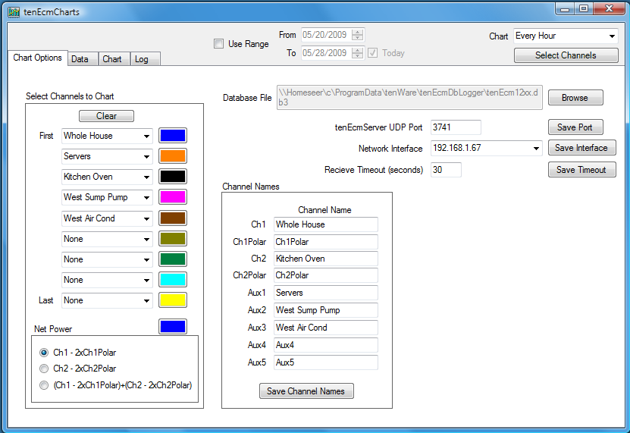
Task: Click the Ch1 channel name field
Action: (326, 224)
